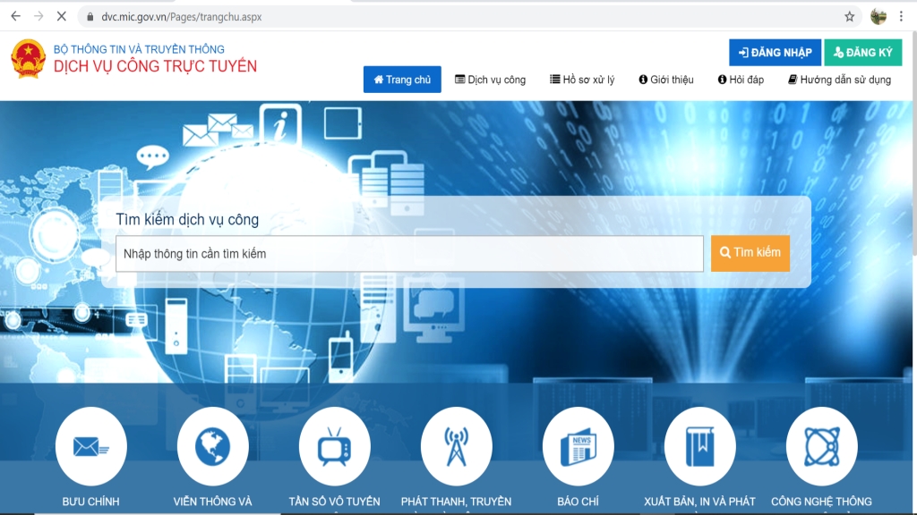Open the Xuất bản, in book icon
This screenshot has height=515, width=917.
[699, 445]
